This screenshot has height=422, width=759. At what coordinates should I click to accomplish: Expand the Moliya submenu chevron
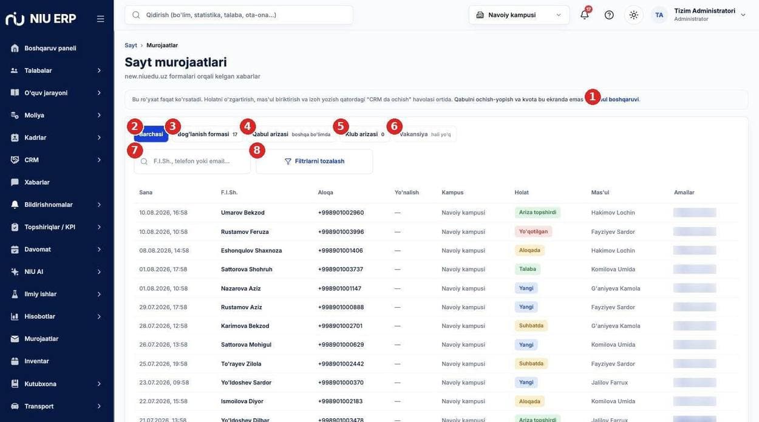tap(99, 115)
